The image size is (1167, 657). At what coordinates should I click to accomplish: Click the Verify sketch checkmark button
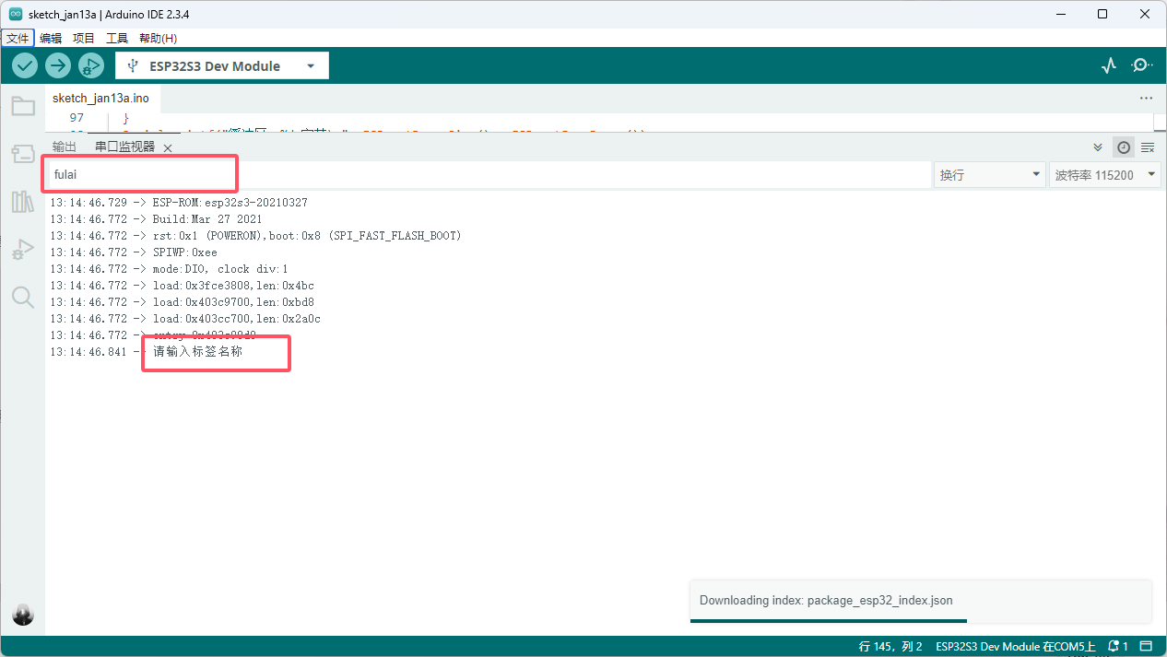click(25, 65)
